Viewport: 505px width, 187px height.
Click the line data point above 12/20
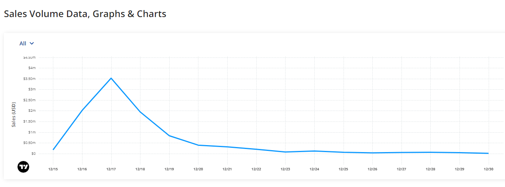pos(198,145)
